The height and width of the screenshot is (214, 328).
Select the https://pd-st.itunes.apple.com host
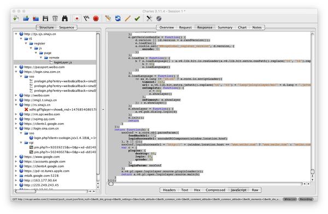pos(46,171)
